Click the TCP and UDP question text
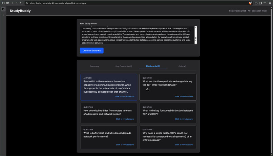273x156 pixels. tap(167, 112)
